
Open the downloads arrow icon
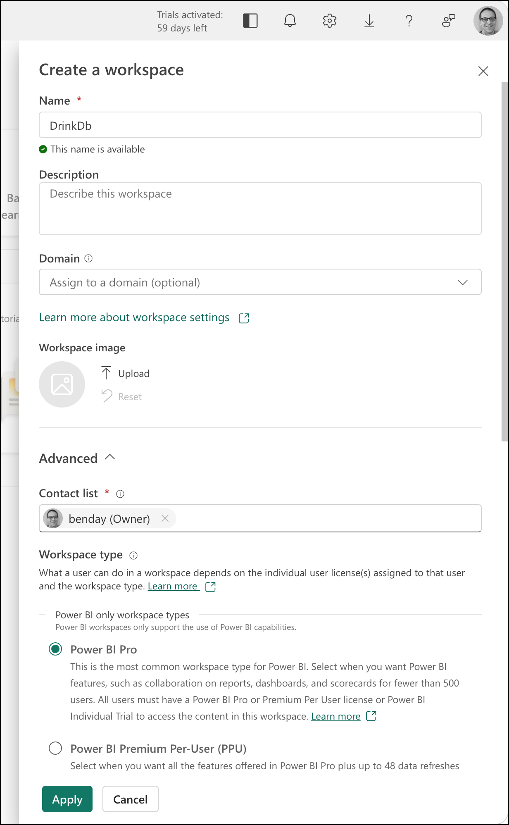click(369, 21)
